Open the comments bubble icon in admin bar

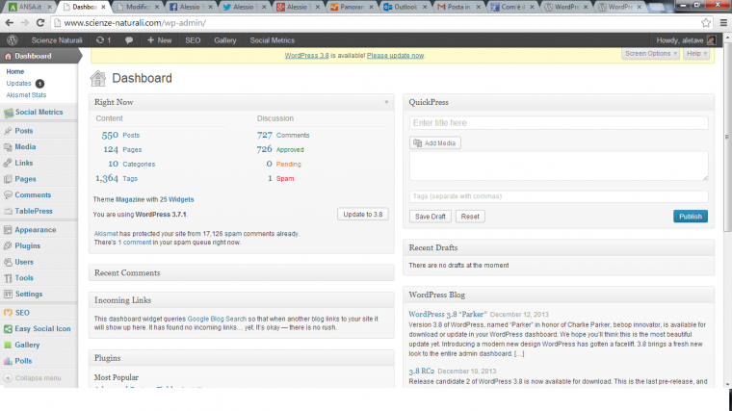(x=129, y=40)
